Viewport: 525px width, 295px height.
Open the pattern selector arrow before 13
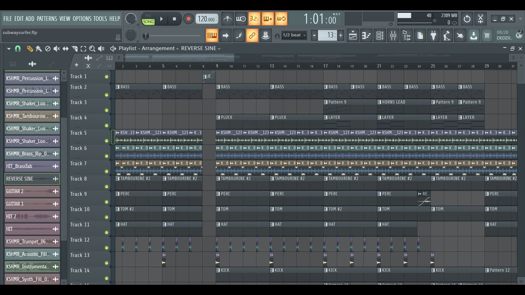[314, 36]
